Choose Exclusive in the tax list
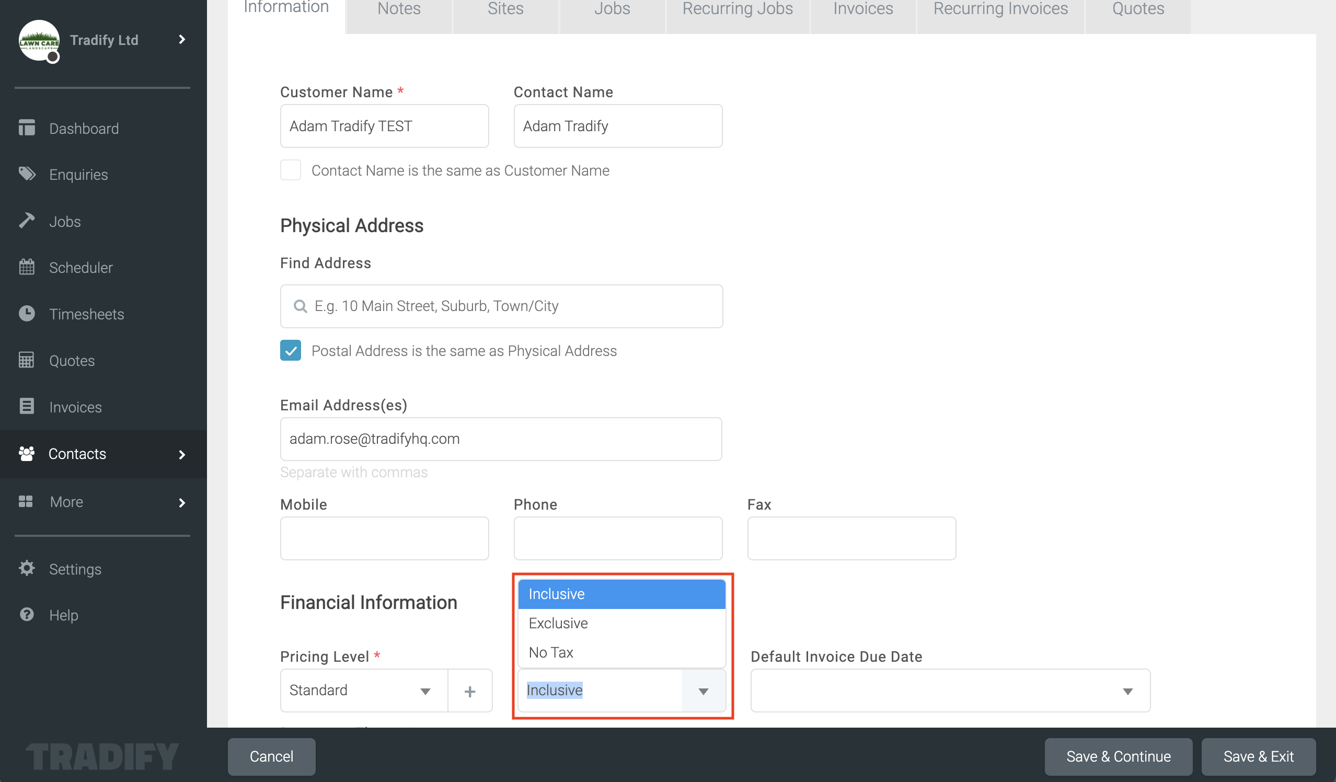 (622, 624)
